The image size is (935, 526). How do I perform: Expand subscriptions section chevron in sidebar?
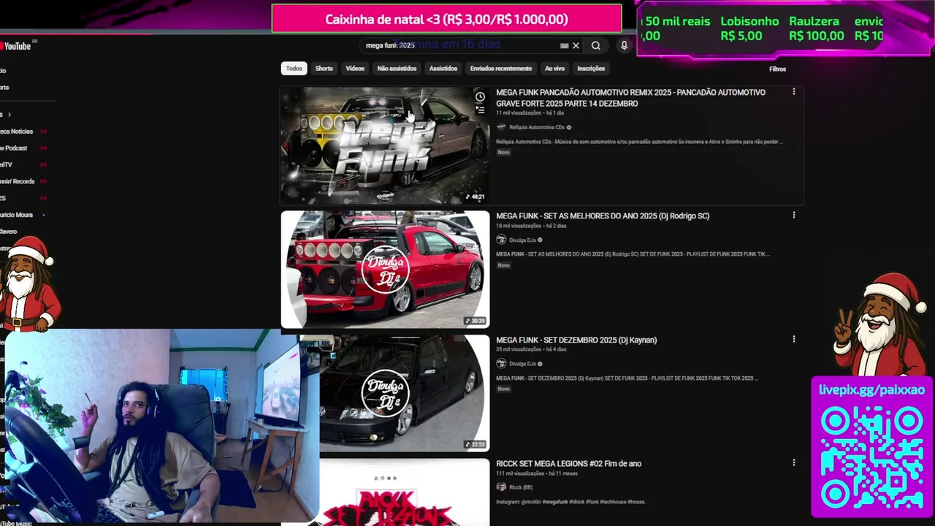(x=9, y=115)
